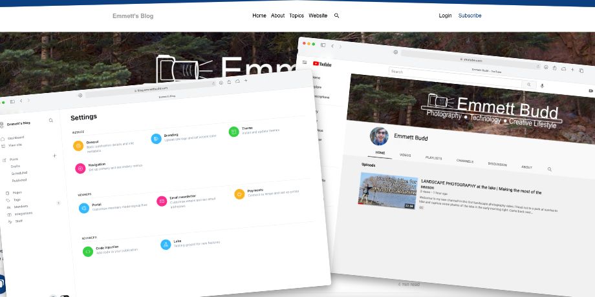Open the Home link in blog header

(259, 15)
